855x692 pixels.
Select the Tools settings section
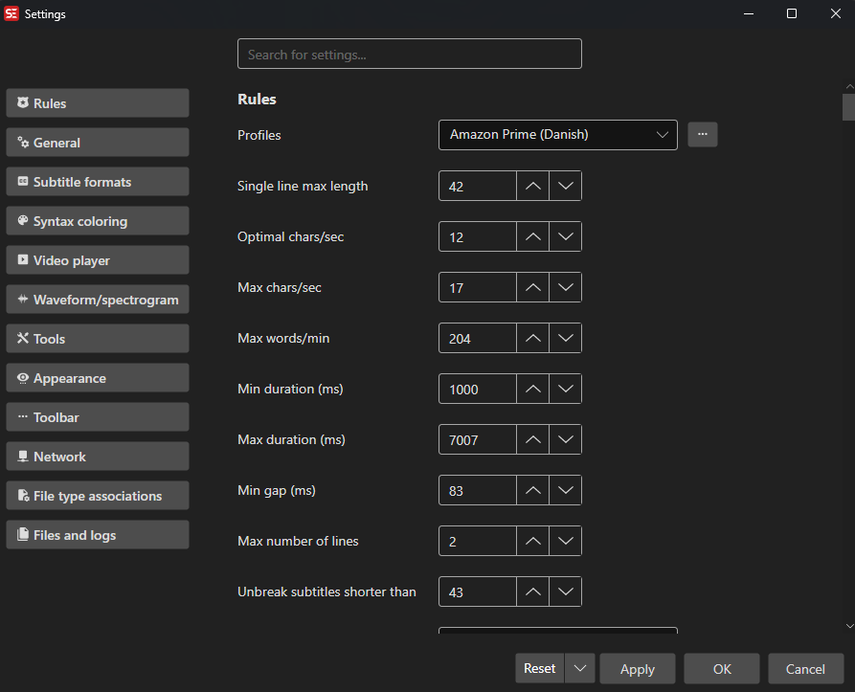click(98, 339)
